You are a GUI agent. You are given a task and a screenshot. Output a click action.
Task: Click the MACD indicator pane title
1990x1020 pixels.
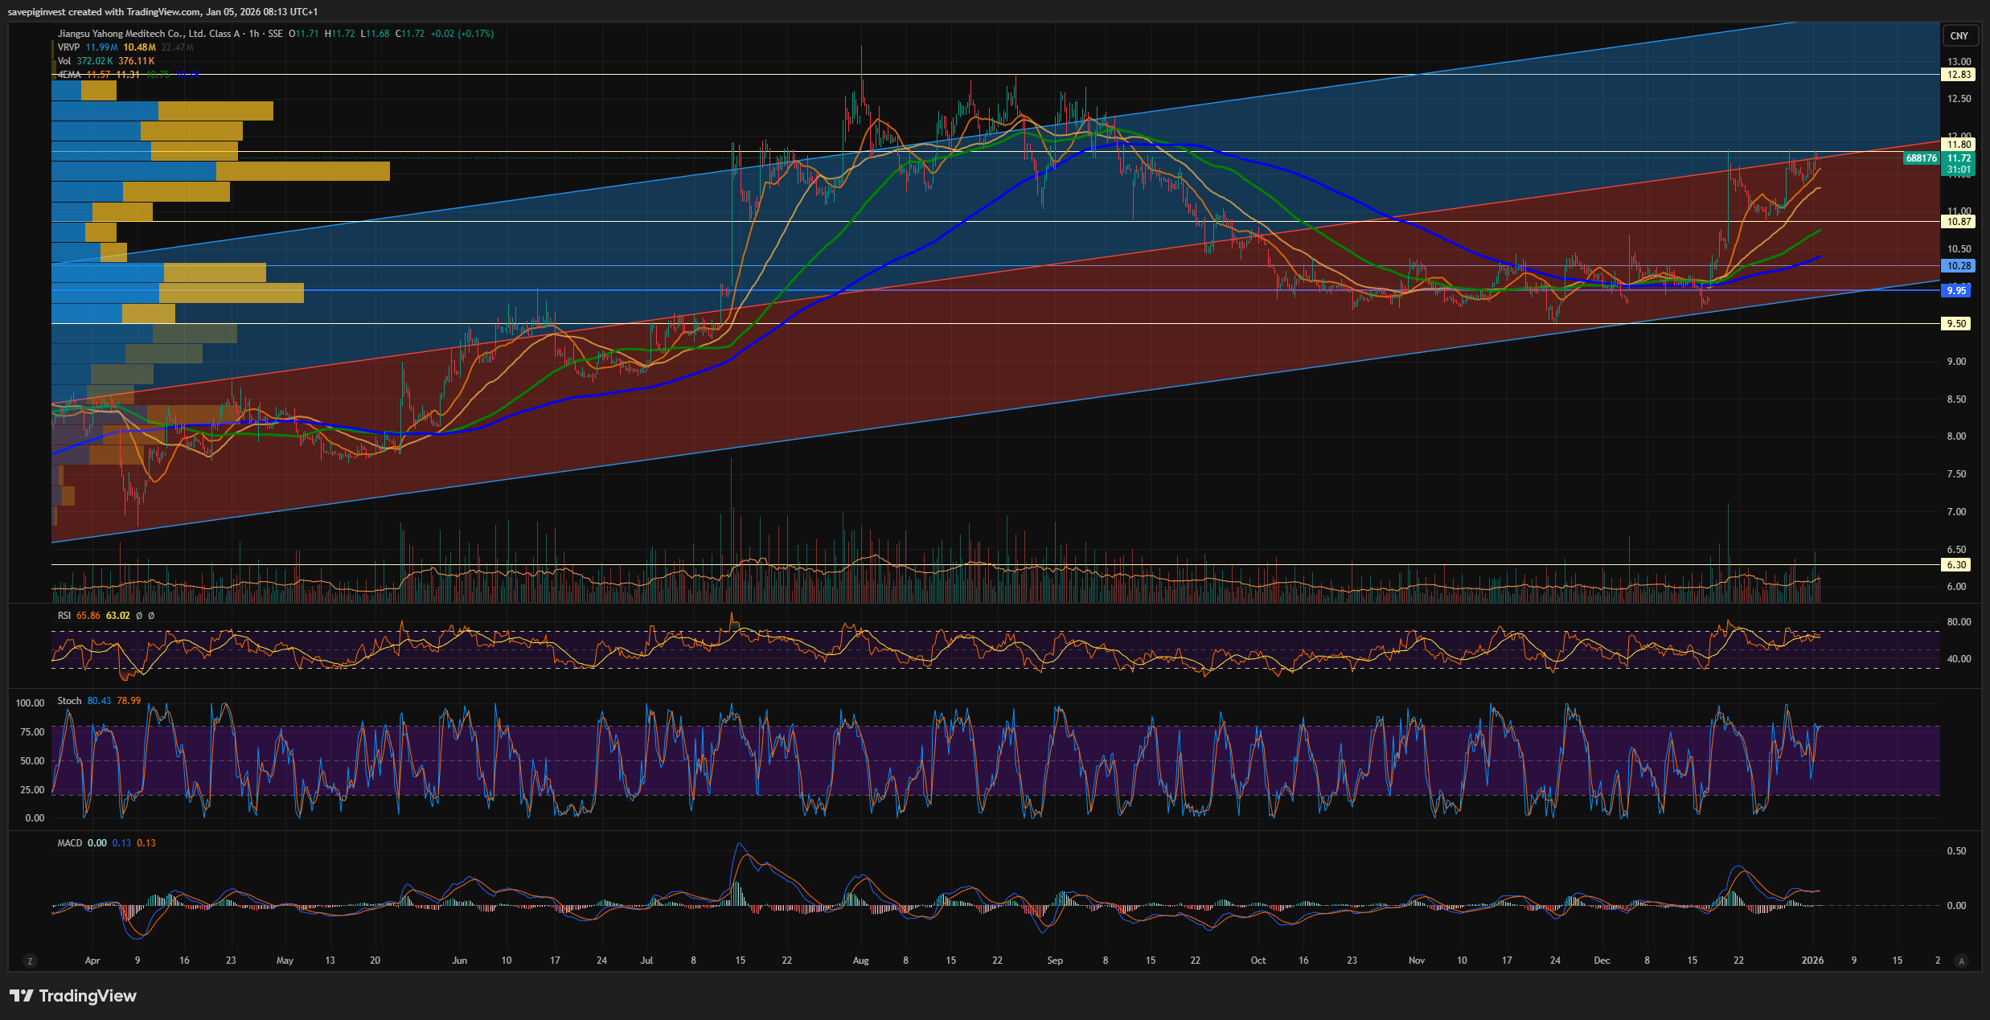click(70, 843)
